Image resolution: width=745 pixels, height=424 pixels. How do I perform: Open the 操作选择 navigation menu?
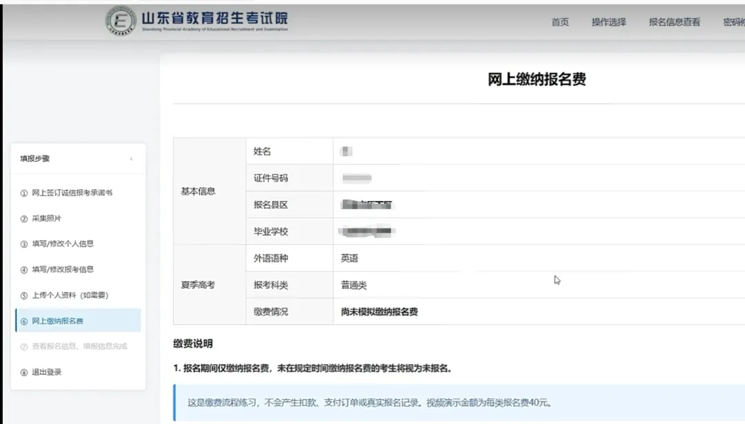pyautogui.click(x=608, y=22)
